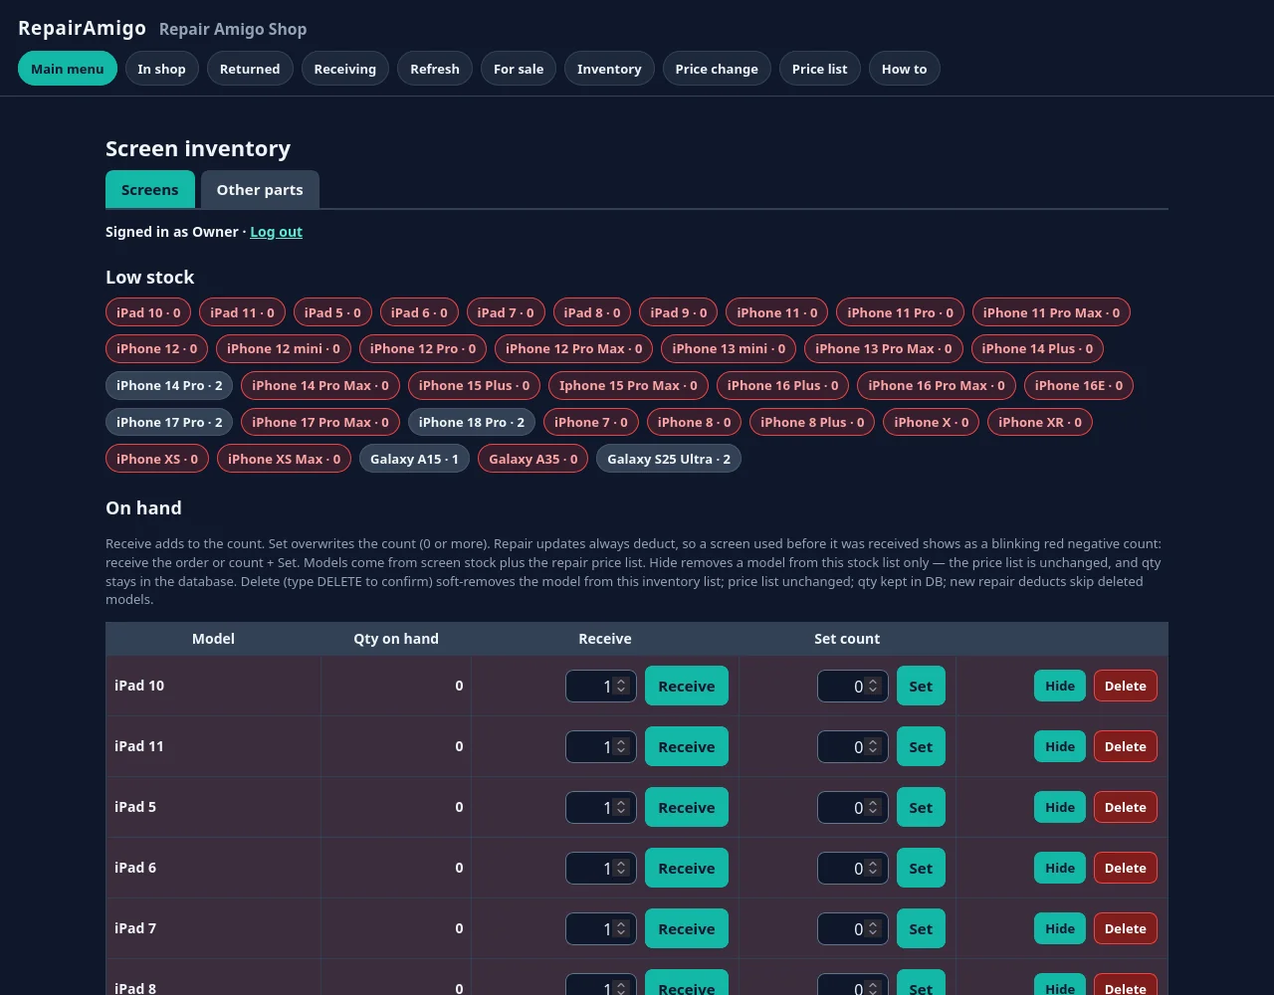Focus the iPad 11 set count field
The image size is (1274, 995).
[853, 746]
